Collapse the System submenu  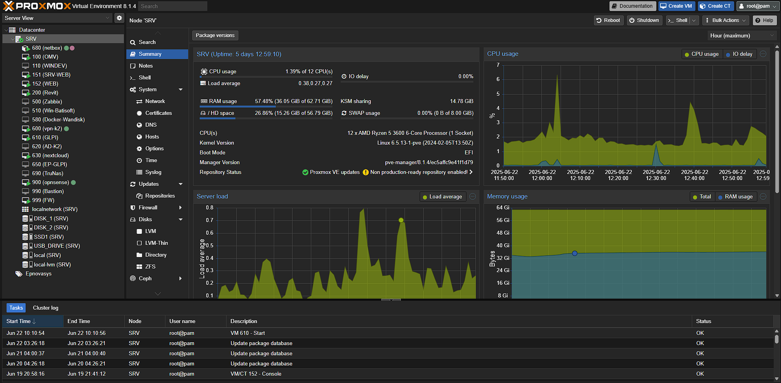[x=180, y=89]
